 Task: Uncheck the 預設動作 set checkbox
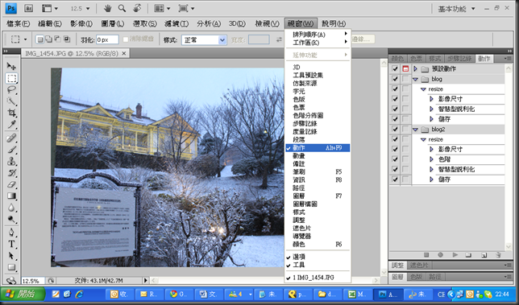point(395,68)
